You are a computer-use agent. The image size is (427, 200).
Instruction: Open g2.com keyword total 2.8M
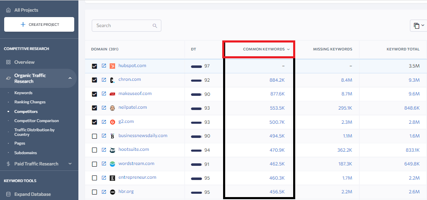click(414, 122)
